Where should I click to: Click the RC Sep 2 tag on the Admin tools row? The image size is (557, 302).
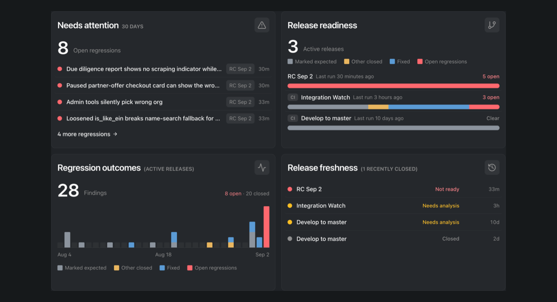click(240, 102)
